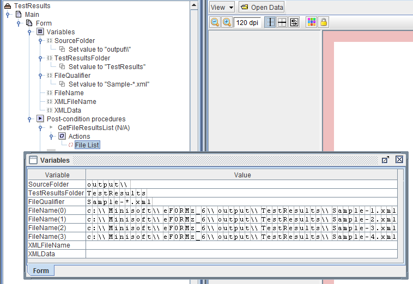The image size is (413, 284).
Task: Toggle the padlock lock icon
Action: pyautogui.click(x=324, y=22)
